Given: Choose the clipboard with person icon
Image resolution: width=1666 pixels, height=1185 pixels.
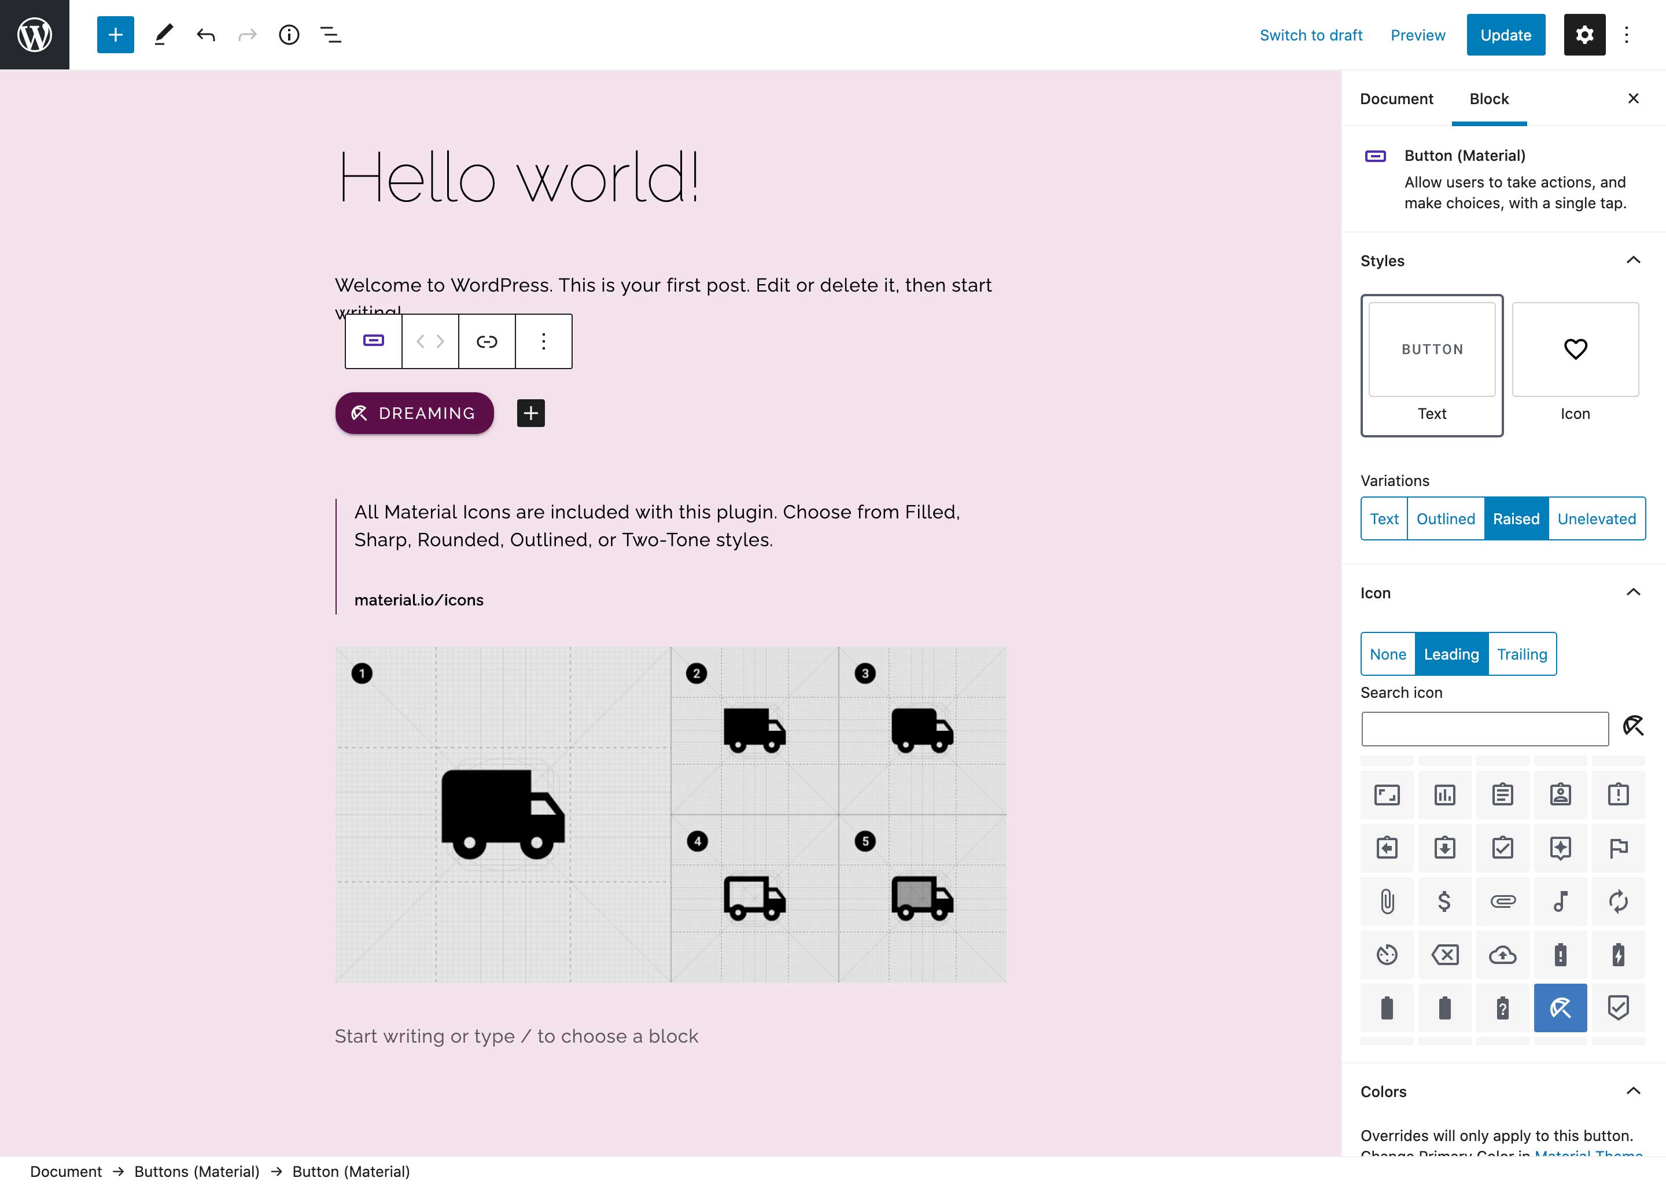Looking at the screenshot, I should 1560,794.
